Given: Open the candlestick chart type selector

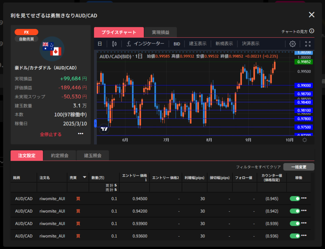Looking at the screenshot, I should click(x=114, y=44).
